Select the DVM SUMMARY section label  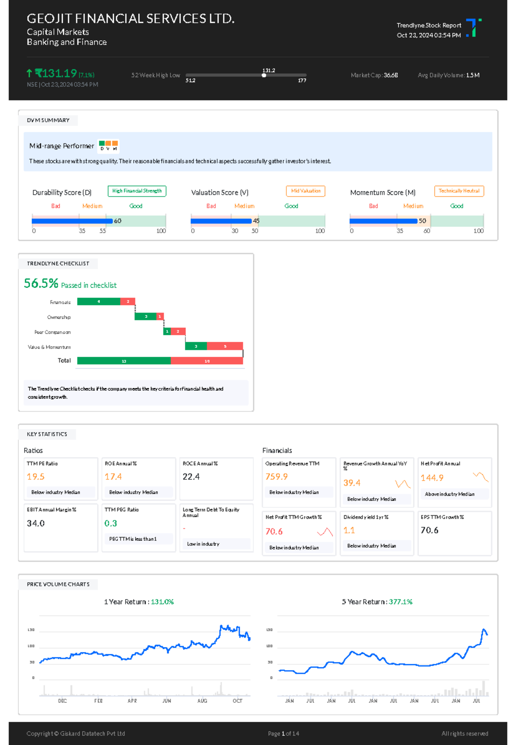coord(48,120)
